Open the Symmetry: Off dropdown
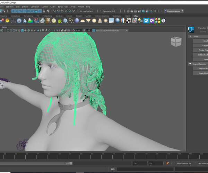The image size is (208, 173). [110, 11]
